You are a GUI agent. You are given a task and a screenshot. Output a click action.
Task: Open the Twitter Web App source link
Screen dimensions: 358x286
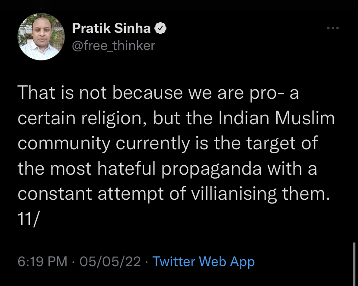[204, 261]
